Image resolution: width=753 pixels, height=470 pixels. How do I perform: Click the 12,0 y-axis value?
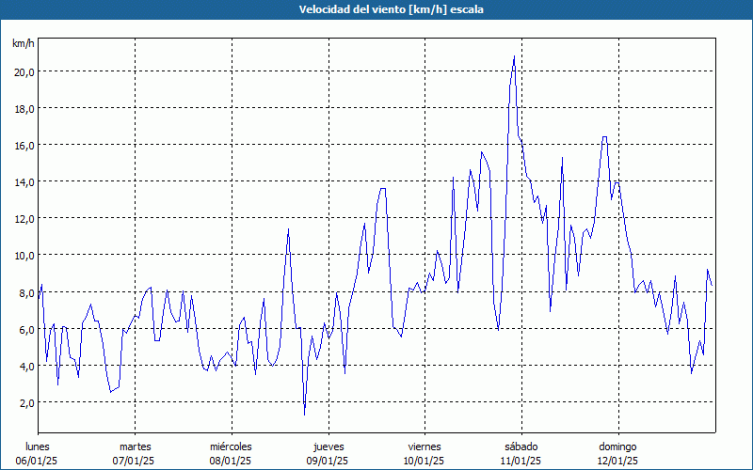24,219
